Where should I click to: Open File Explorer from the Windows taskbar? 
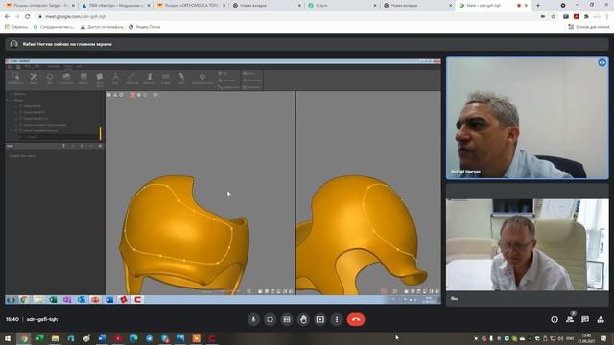pyautogui.click(x=56, y=338)
